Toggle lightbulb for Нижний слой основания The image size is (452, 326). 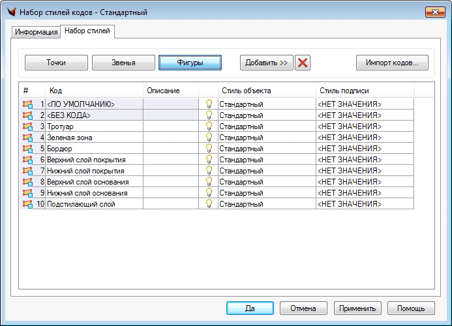click(209, 193)
